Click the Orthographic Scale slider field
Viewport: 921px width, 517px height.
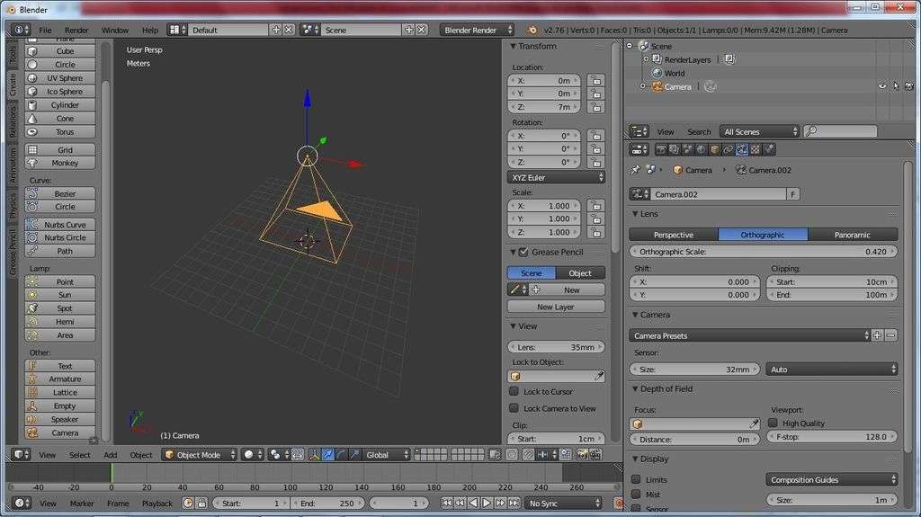[763, 252]
